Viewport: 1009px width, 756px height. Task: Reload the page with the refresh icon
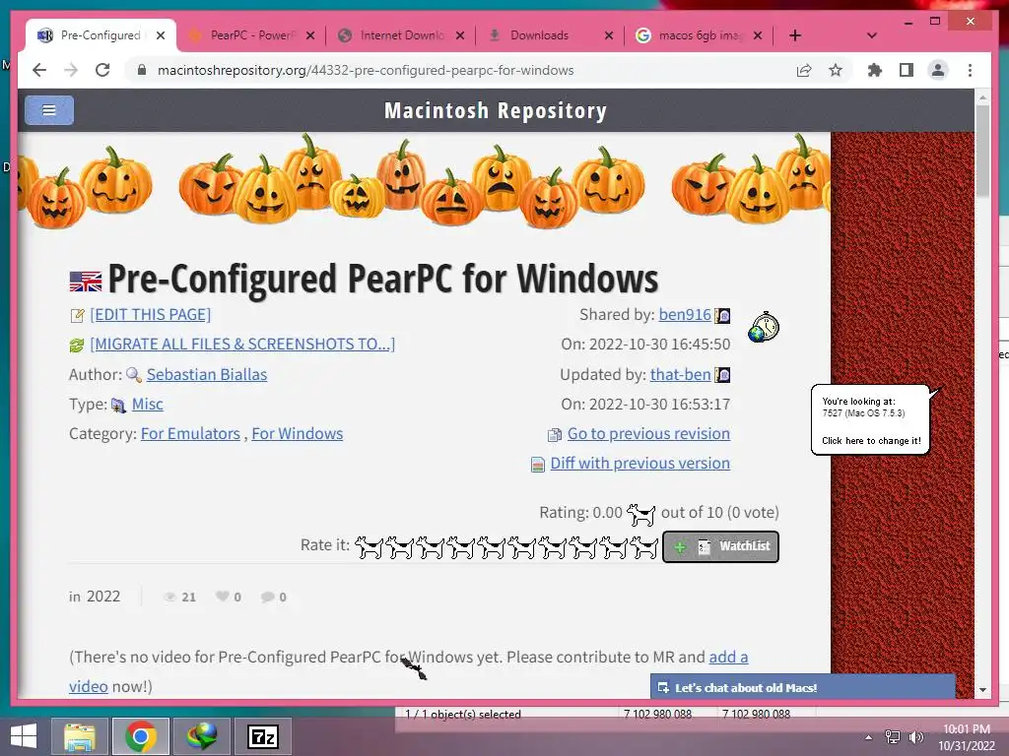click(x=102, y=70)
